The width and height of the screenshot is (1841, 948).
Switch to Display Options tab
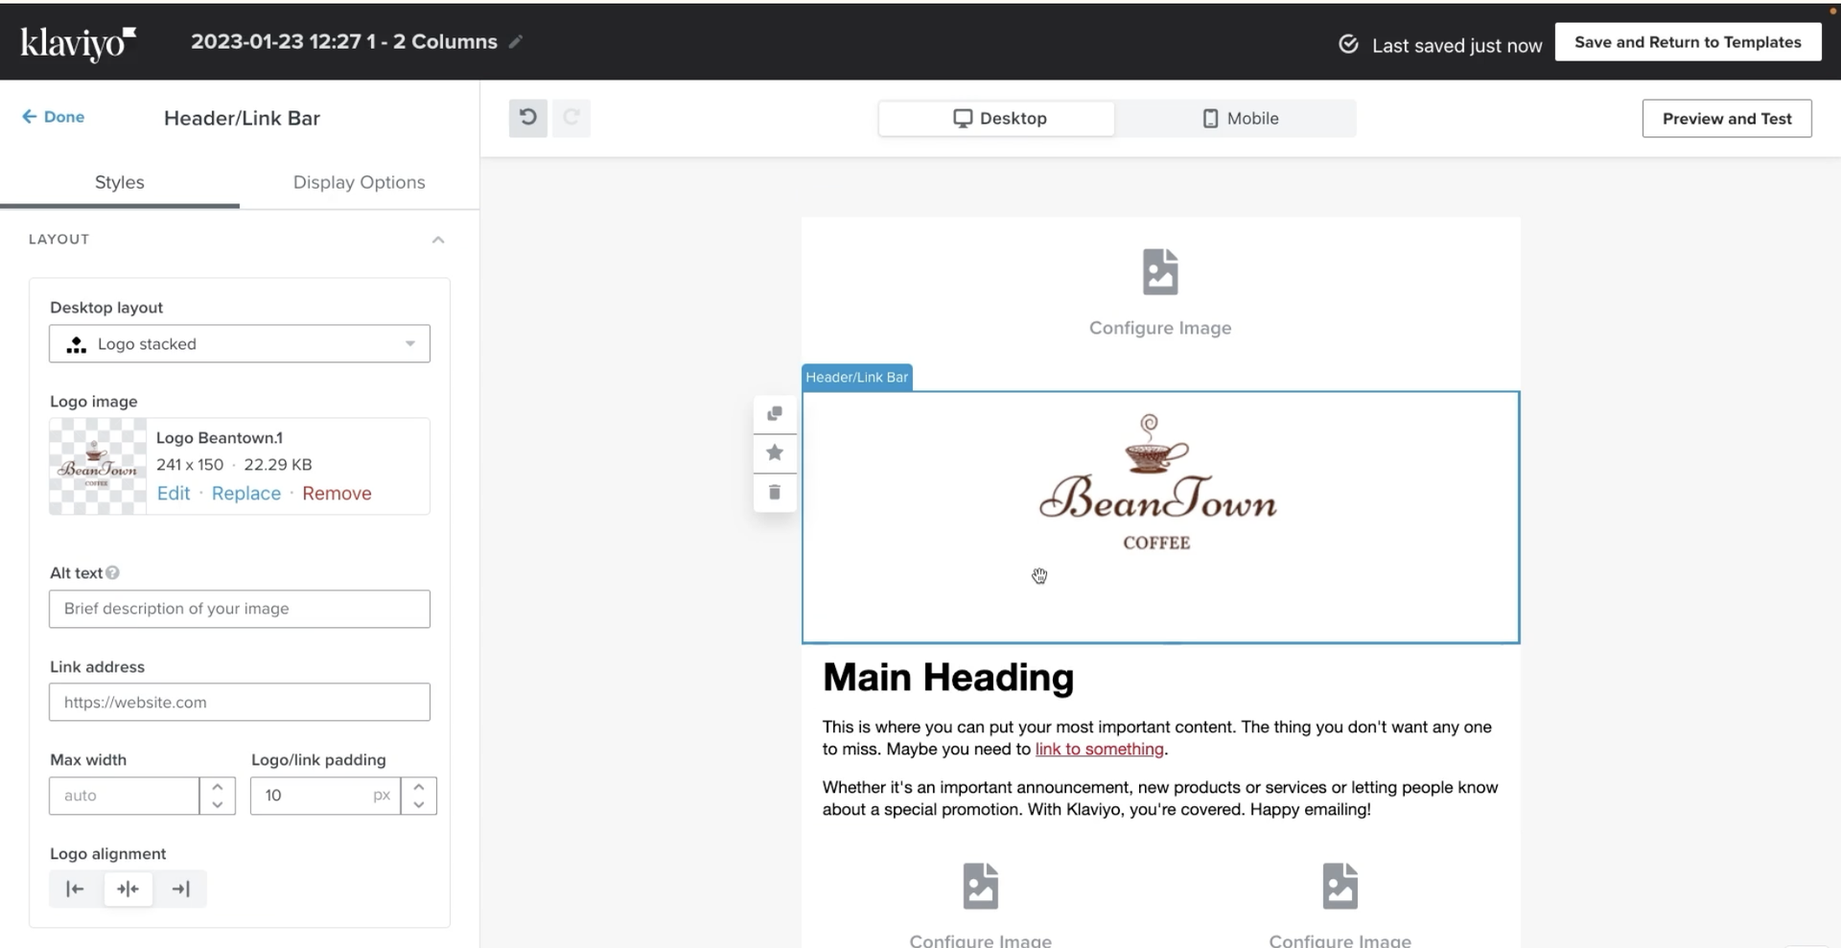(359, 182)
